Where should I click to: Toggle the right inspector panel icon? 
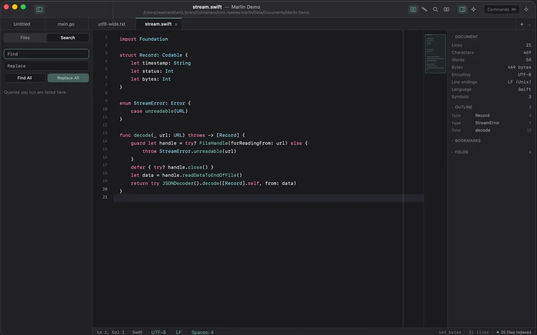click(x=462, y=9)
